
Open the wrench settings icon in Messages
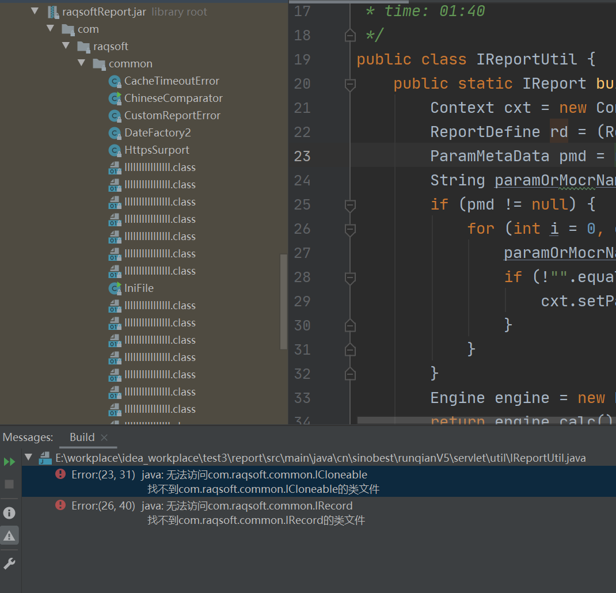(x=9, y=563)
